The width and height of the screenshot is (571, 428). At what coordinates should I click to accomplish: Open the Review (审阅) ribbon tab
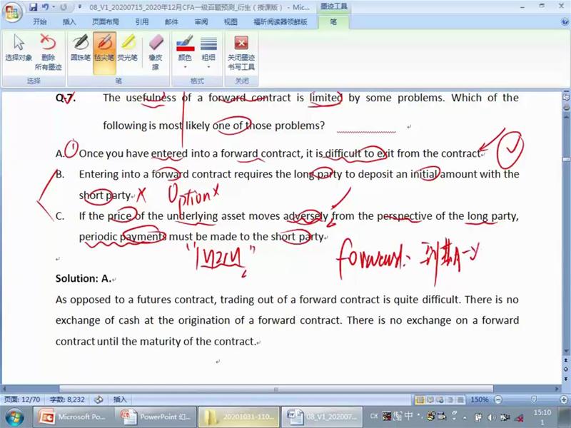pyautogui.click(x=201, y=22)
